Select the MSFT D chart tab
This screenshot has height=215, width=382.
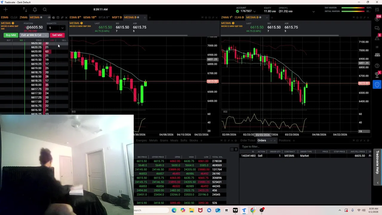point(117,17)
